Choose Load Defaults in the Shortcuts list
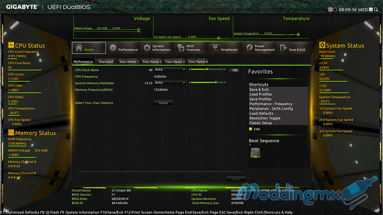Screen dimensions: 383x215 pyautogui.click(x=261, y=113)
